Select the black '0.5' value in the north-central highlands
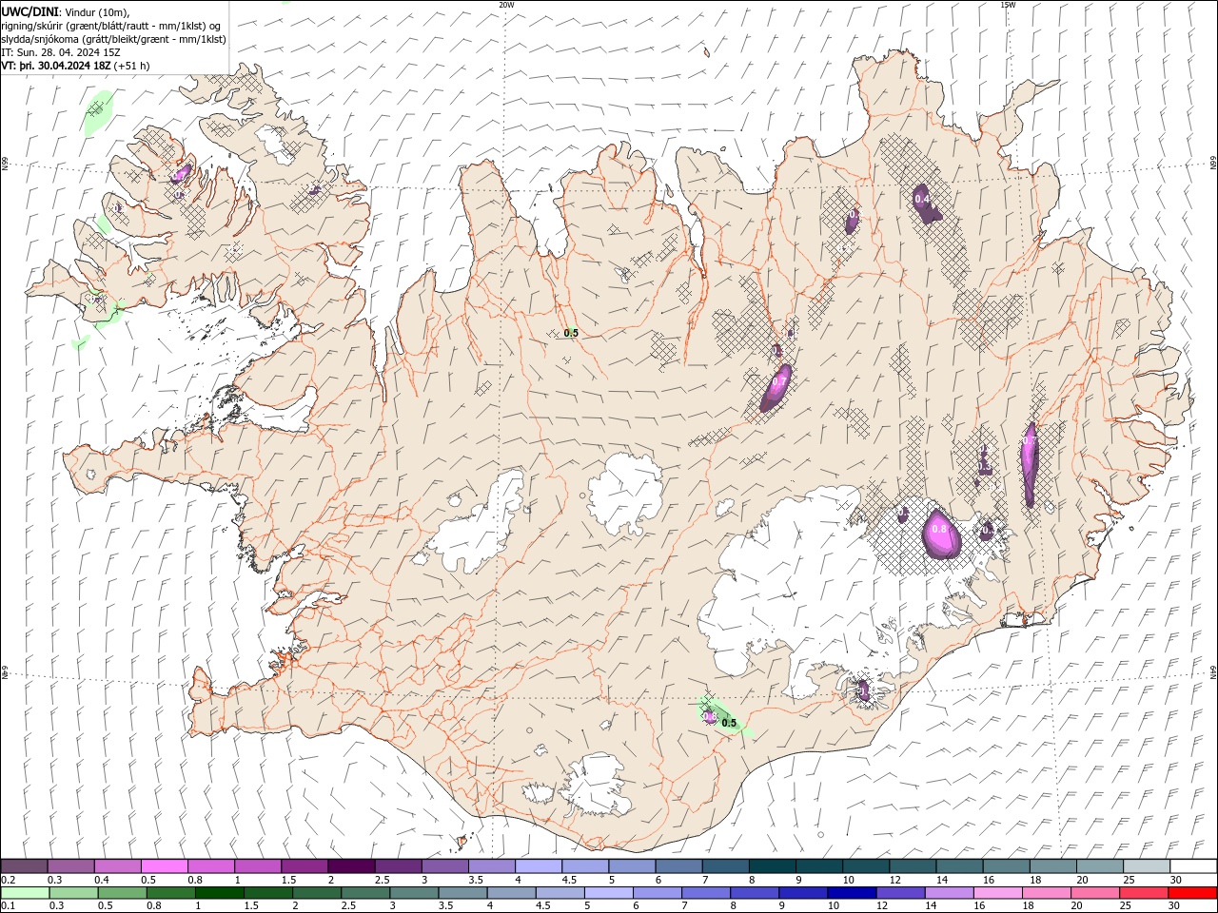The width and height of the screenshot is (1218, 913). (571, 333)
